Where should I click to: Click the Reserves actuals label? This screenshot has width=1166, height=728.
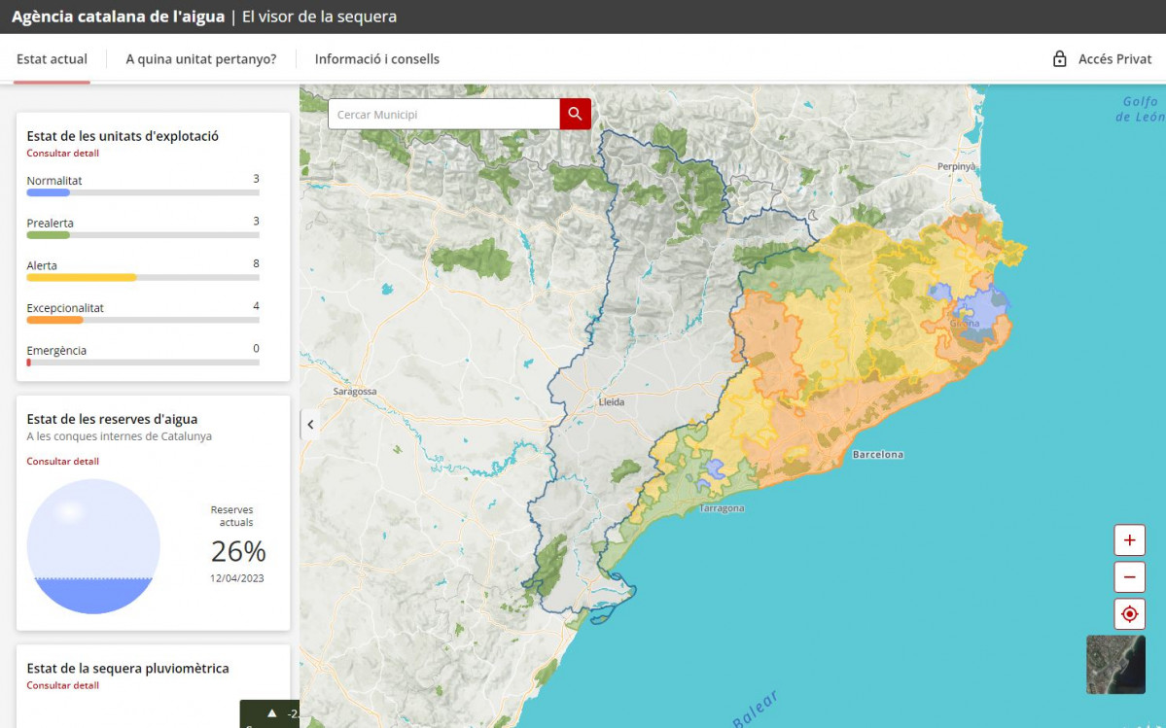click(232, 516)
